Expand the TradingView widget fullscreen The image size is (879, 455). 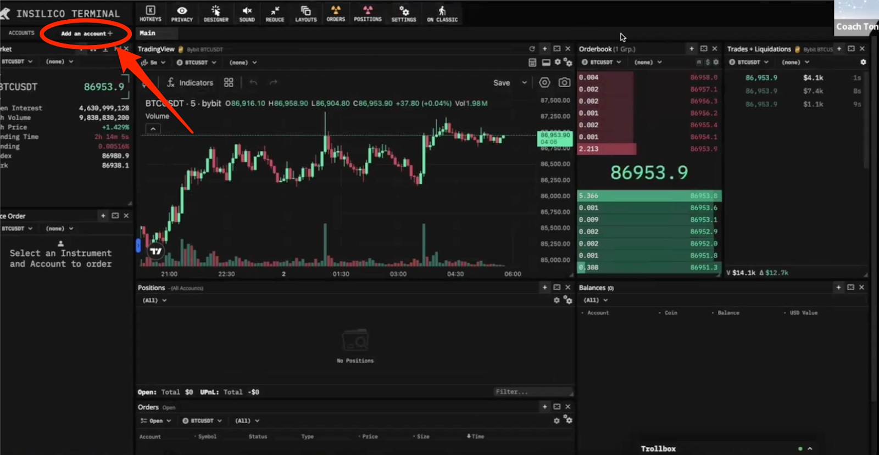(x=557, y=49)
